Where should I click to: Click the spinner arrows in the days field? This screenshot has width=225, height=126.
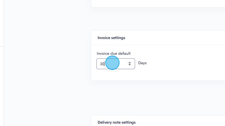coord(130,64)
